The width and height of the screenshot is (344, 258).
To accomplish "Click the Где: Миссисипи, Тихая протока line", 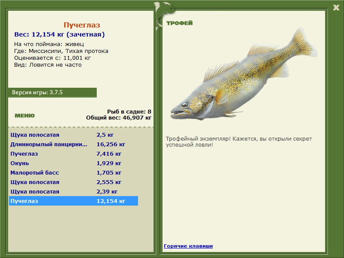I will pos(61,51).
